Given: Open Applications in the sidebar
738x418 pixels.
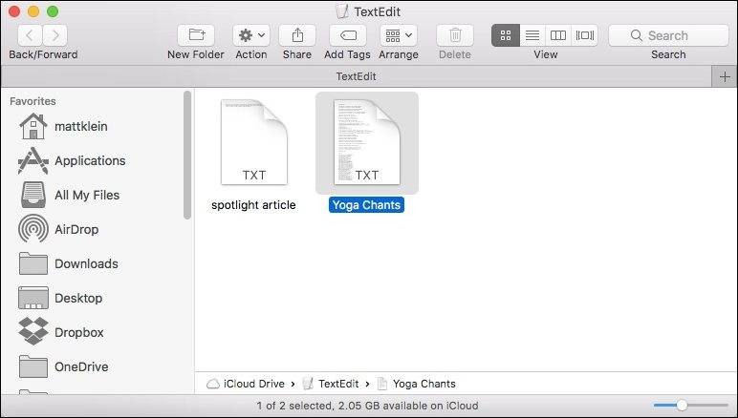Looking at the screenshot, I should tap(72, 160).
